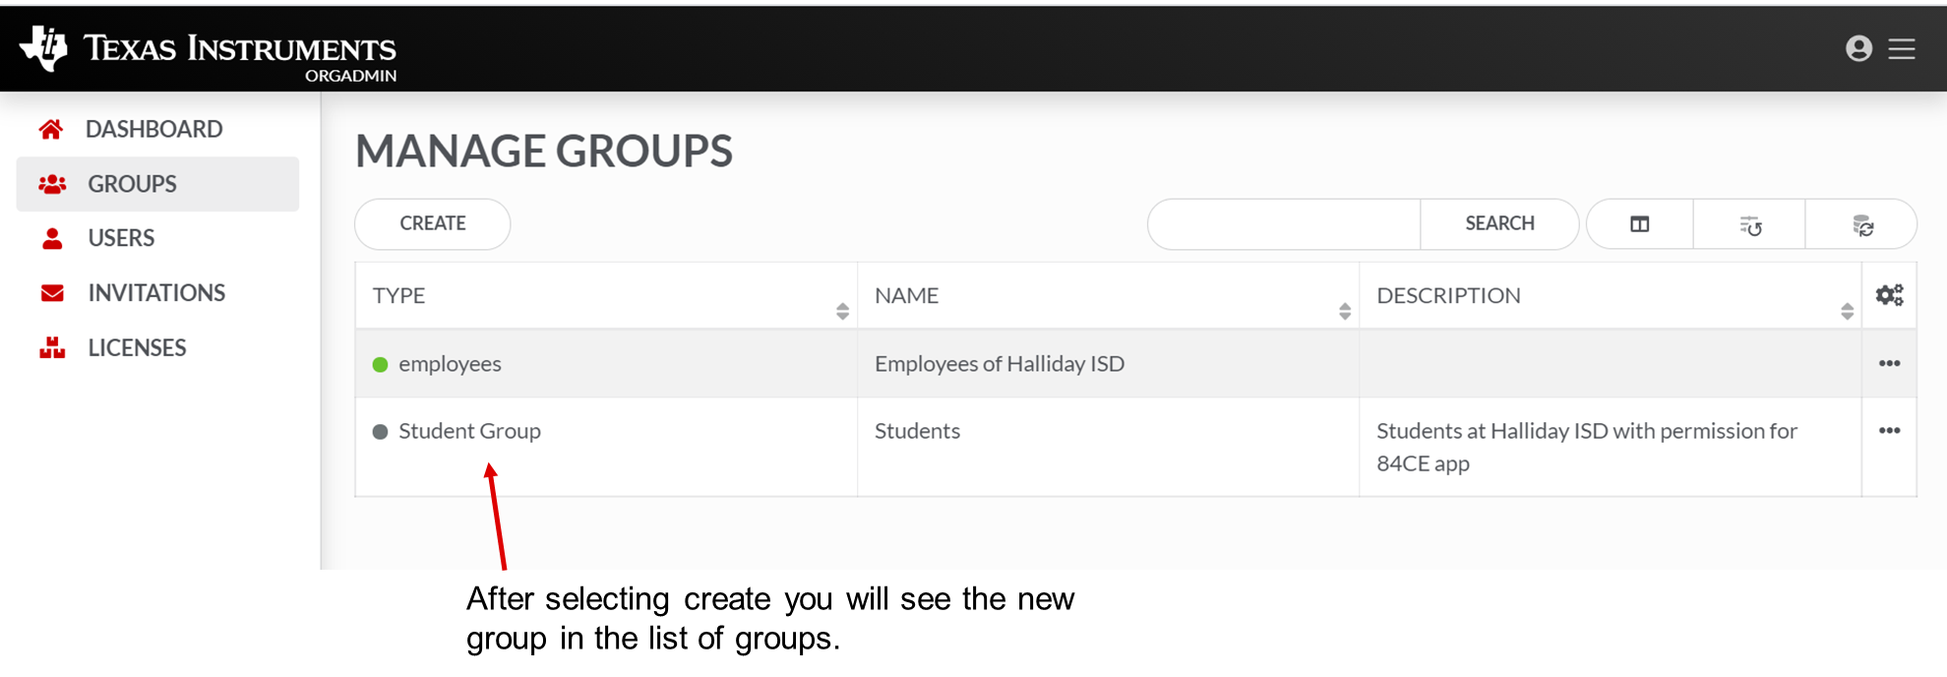
Task: Open the user account profile icon
Action: (1858, 48)
